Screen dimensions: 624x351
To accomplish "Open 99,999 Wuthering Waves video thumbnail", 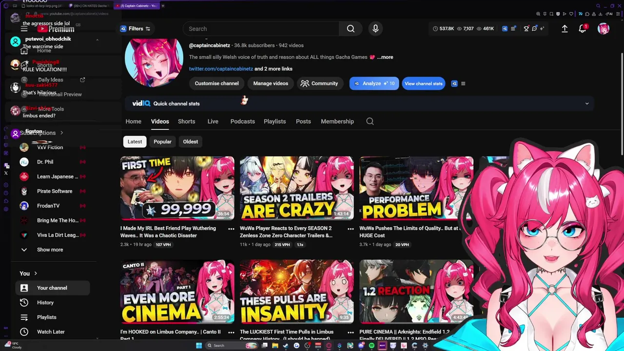I will [177, 188].
